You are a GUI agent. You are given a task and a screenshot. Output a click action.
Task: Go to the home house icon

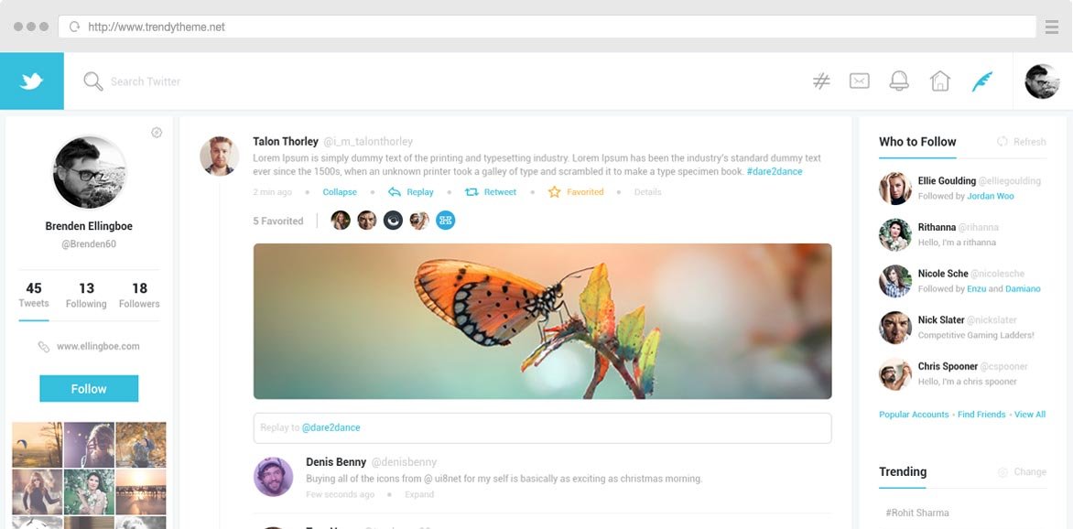pos(940,81)
